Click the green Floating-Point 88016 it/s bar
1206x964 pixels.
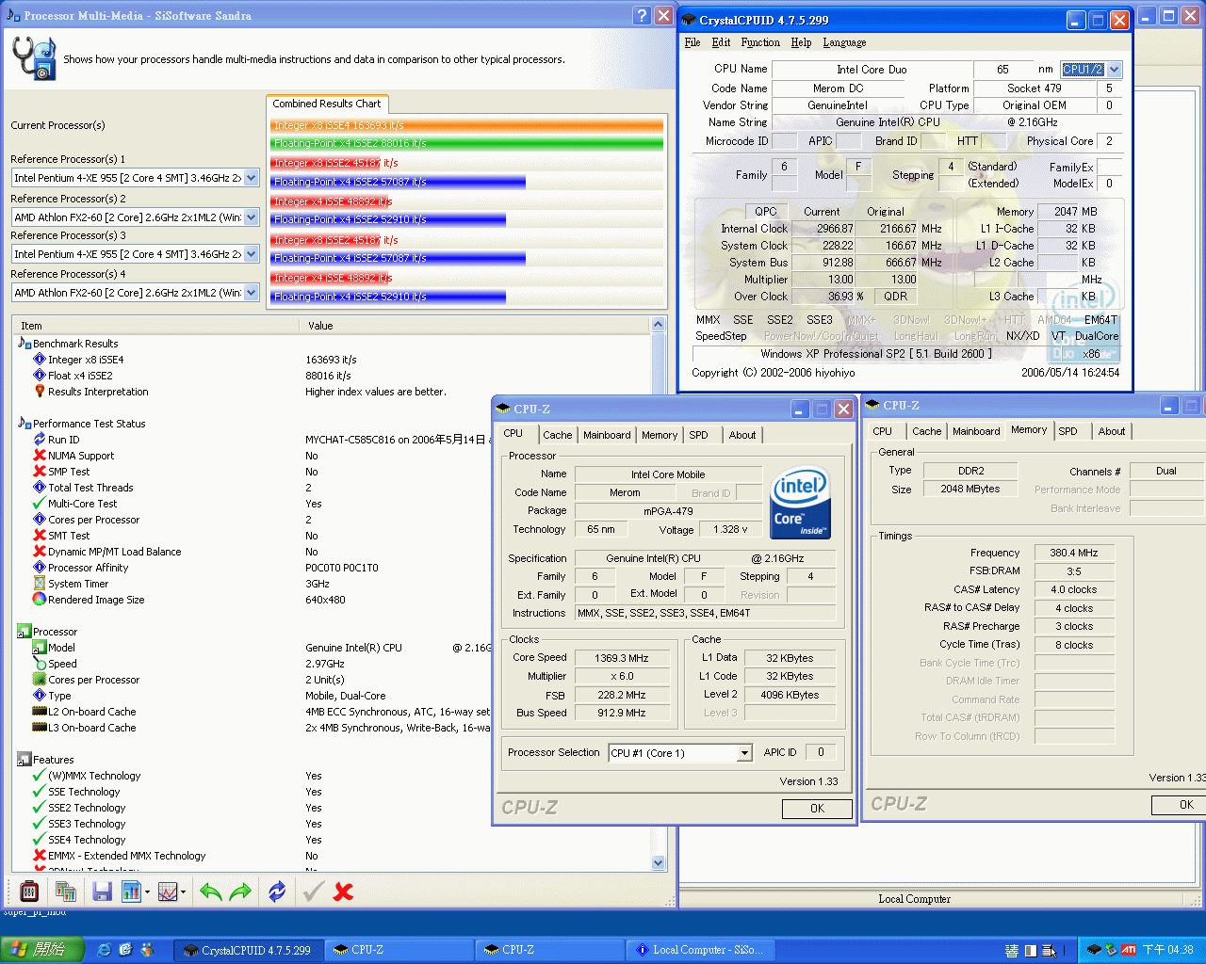click(466, 143)
